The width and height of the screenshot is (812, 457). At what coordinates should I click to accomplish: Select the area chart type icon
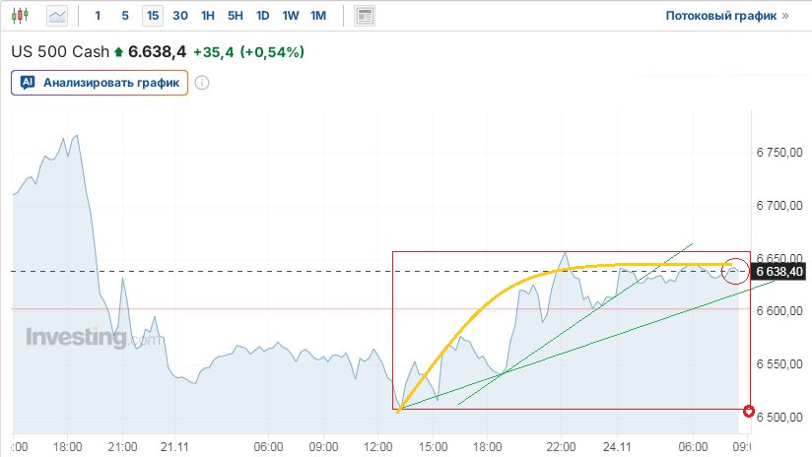pyautogui.click(x=57, y=16)
